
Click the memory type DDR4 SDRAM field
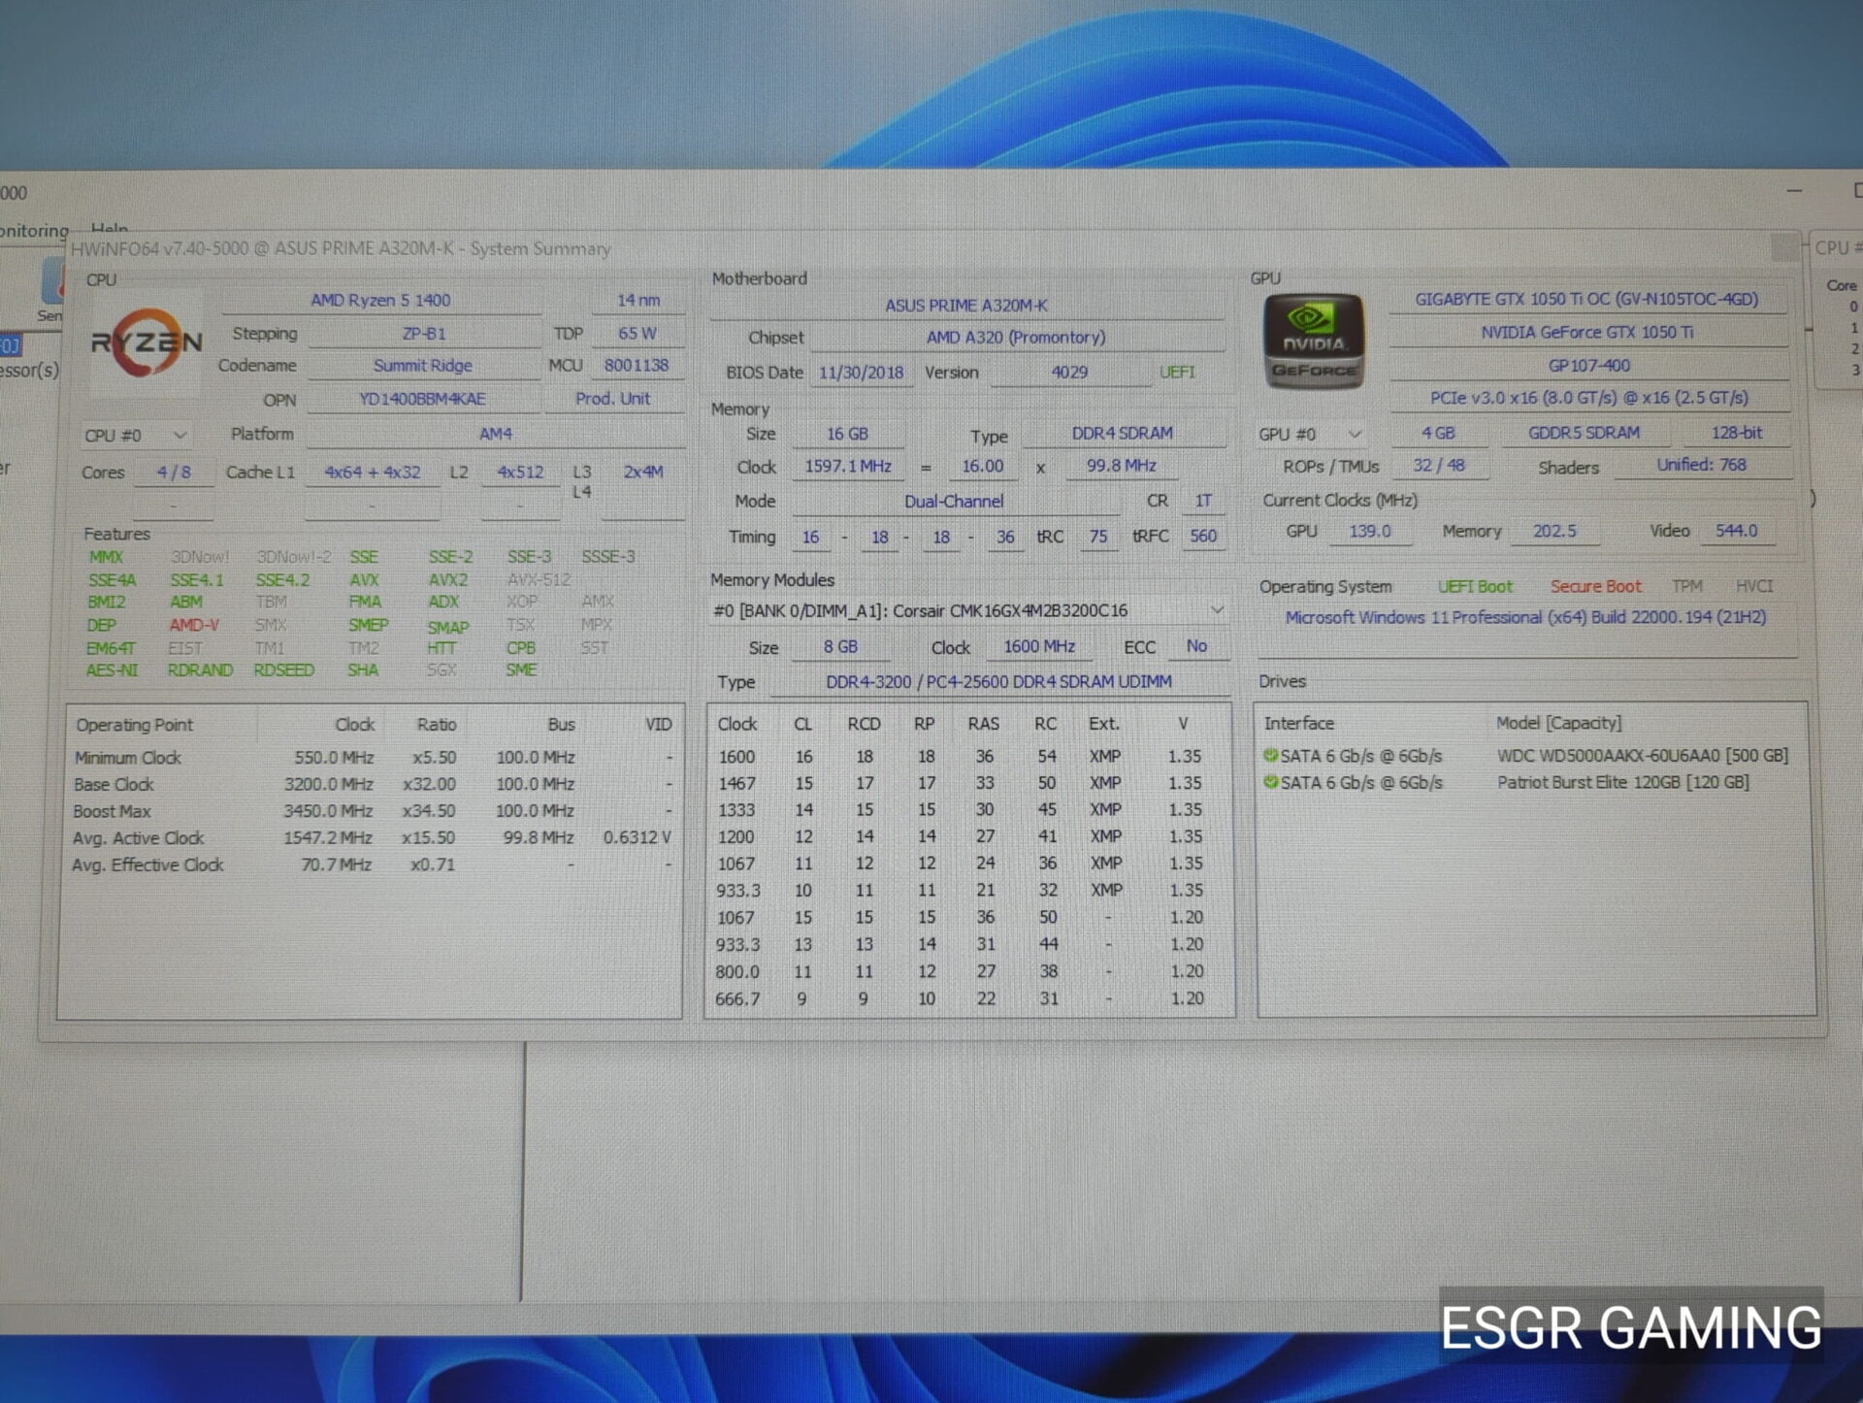pos(1123,434)
